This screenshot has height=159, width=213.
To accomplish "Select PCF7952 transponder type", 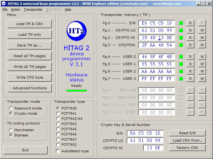I will click(58, 145).
